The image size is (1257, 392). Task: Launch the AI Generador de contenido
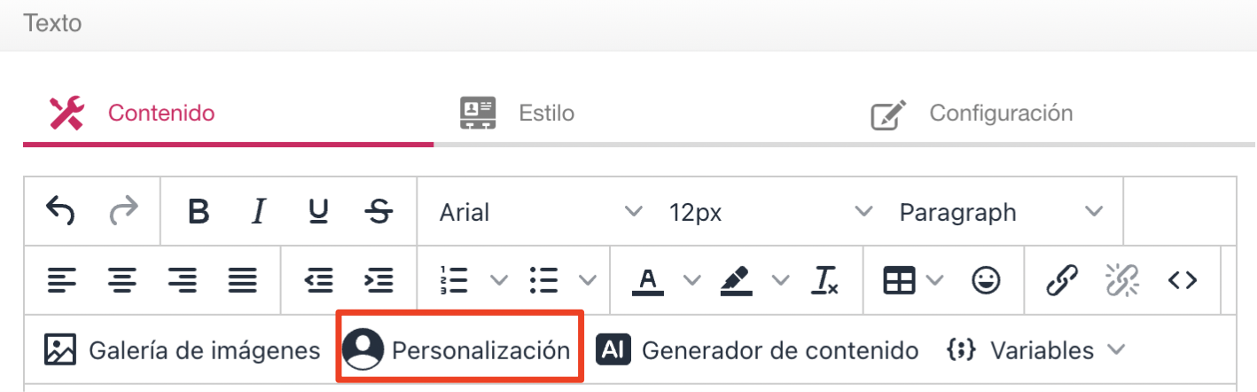757,350
